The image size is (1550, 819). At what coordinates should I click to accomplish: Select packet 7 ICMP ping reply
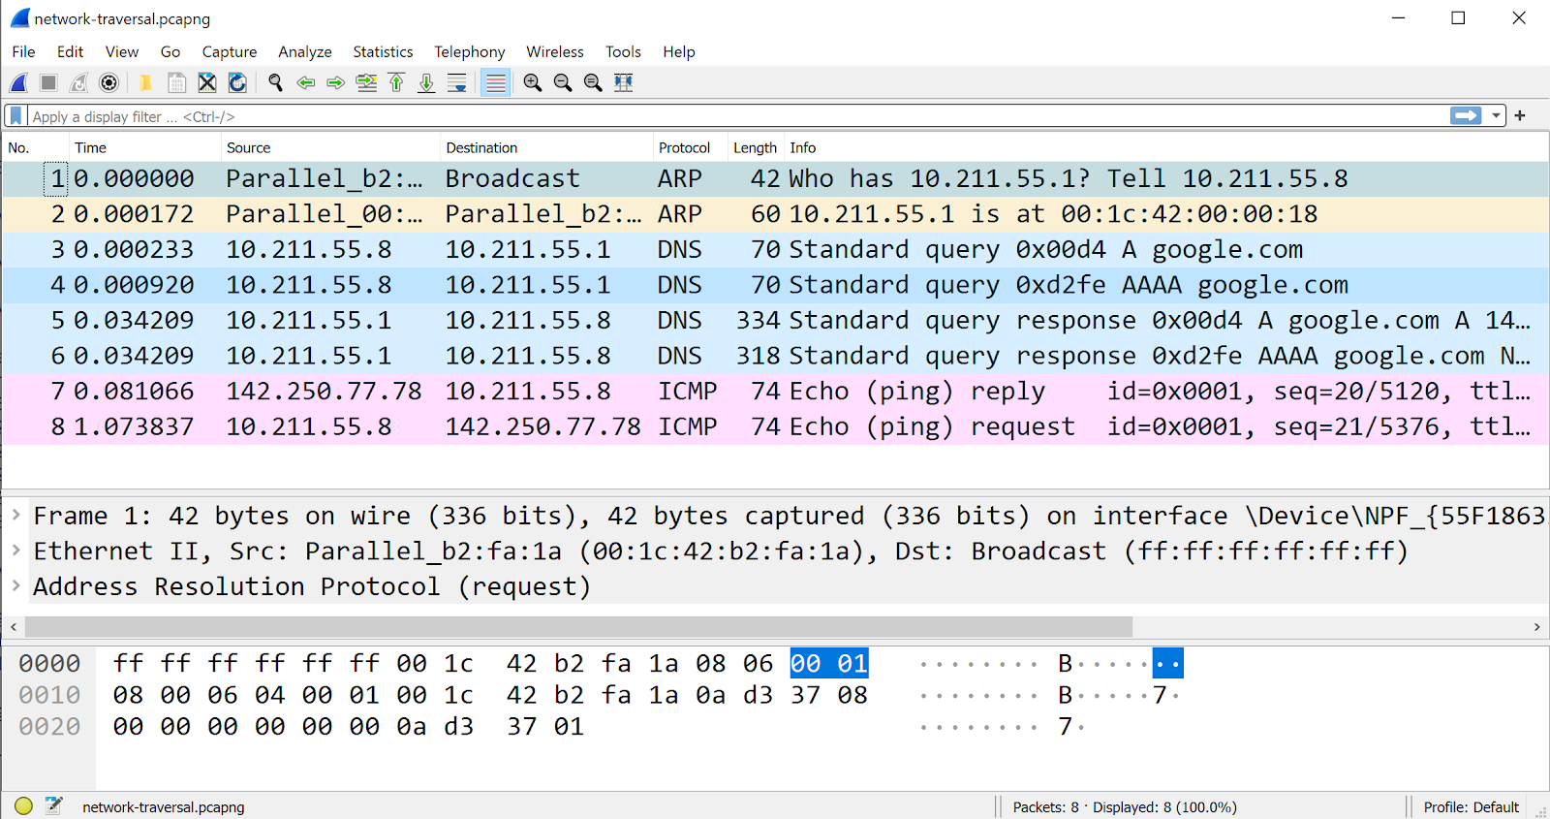pos(775,391)
